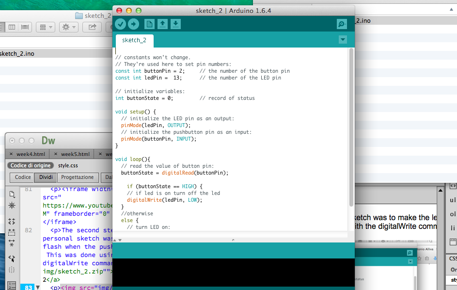This screenshot has height=290, width=457.
Task: Collapse code at line 83 triangle
Action: 38,288
